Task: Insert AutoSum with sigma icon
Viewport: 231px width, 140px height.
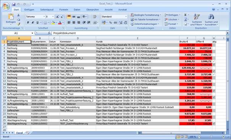Action: (186, 15)
